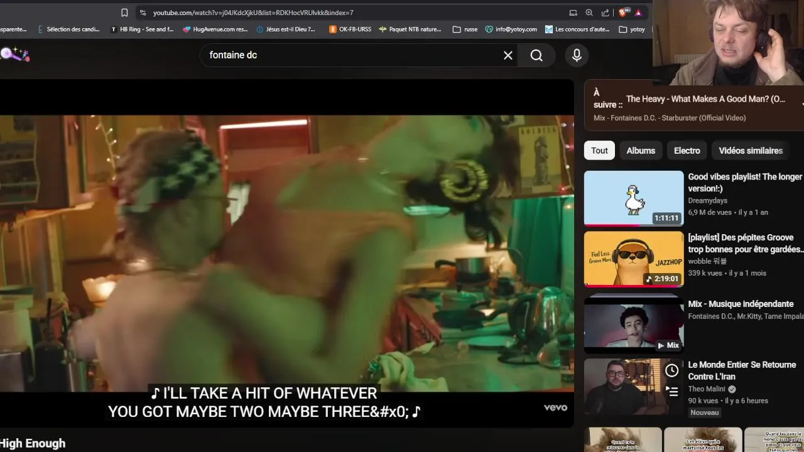Click the '2:19:01' duration badge

point(662,279)
